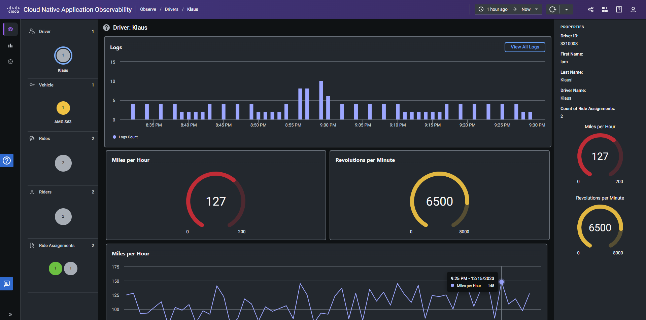Expand the refresh interval dropdown arrow
Screen dimensions: 646x320
point(567,9)
